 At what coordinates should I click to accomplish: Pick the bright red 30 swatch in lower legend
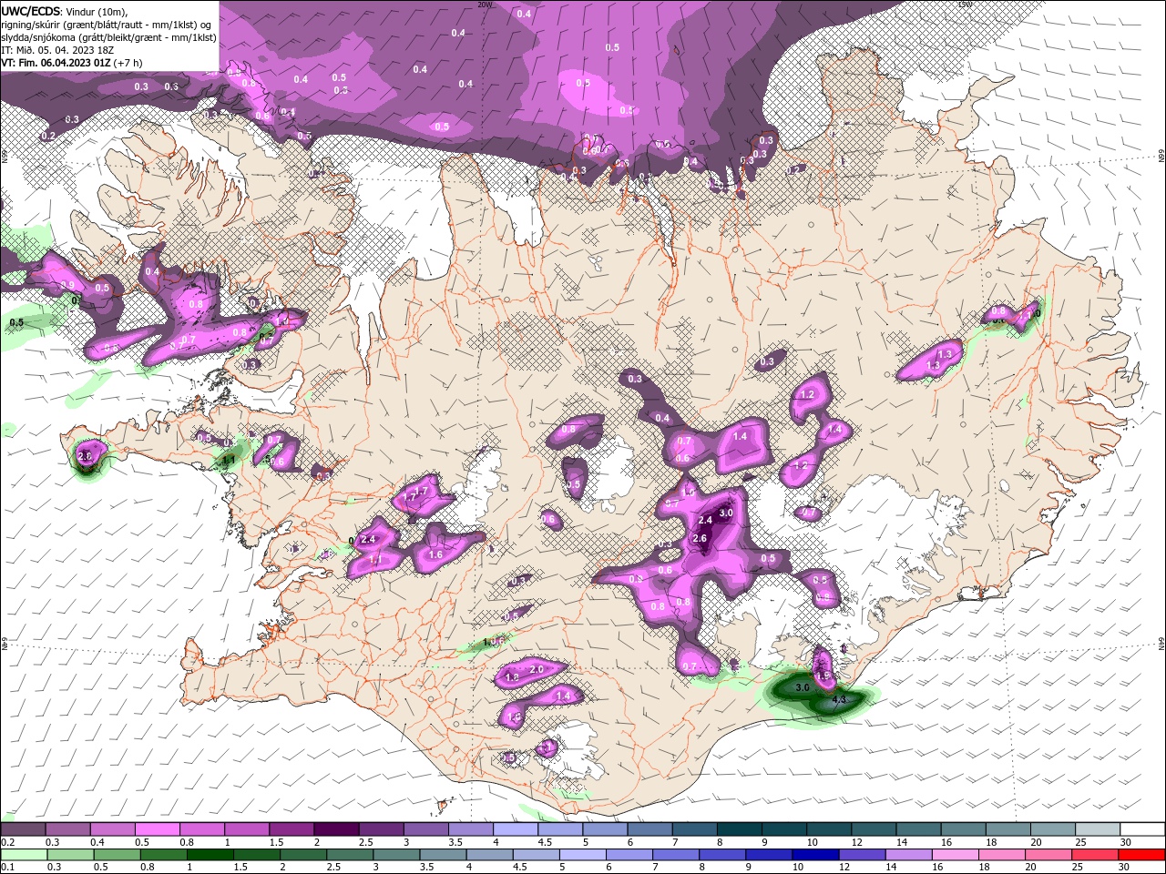1141,855
